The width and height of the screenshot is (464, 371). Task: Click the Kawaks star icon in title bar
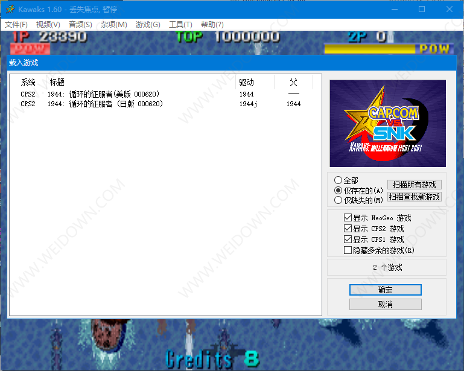(10, 9)
